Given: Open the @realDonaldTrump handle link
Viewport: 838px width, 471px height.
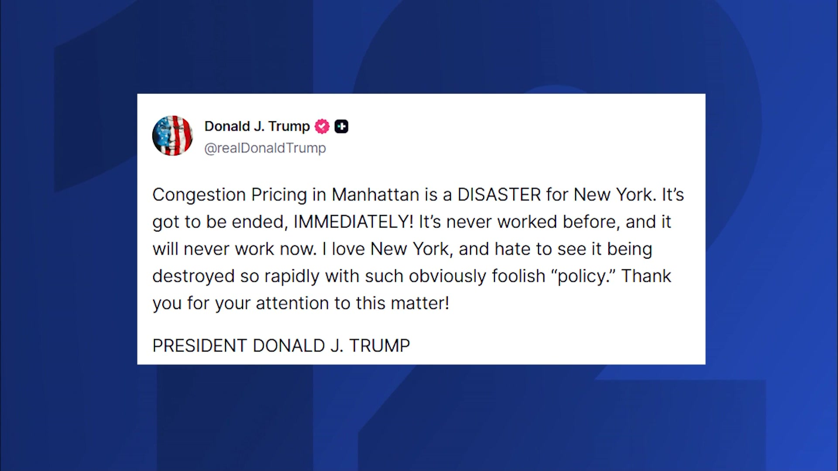Looking at the screenshot, I should (x=265, y=148).
